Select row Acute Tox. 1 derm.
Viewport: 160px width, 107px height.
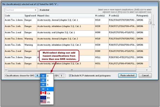point(76,21)
